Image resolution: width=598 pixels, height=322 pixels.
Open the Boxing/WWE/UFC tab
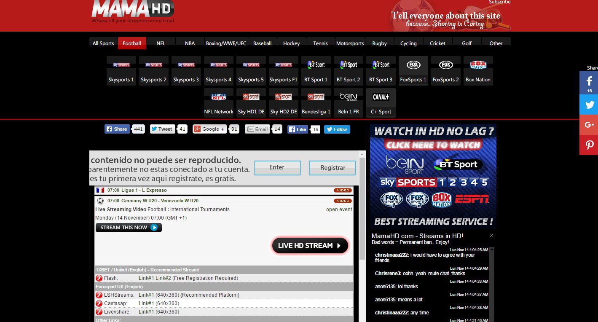pos(226,43)
